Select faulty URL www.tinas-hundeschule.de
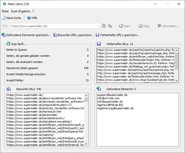 click(x=136, y=80)
